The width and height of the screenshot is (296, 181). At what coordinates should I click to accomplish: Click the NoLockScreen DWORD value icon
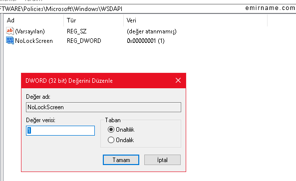[x=10, y=40]
